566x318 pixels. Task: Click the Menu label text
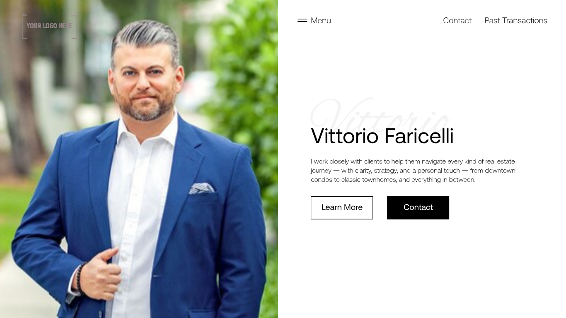pos(321,20)
